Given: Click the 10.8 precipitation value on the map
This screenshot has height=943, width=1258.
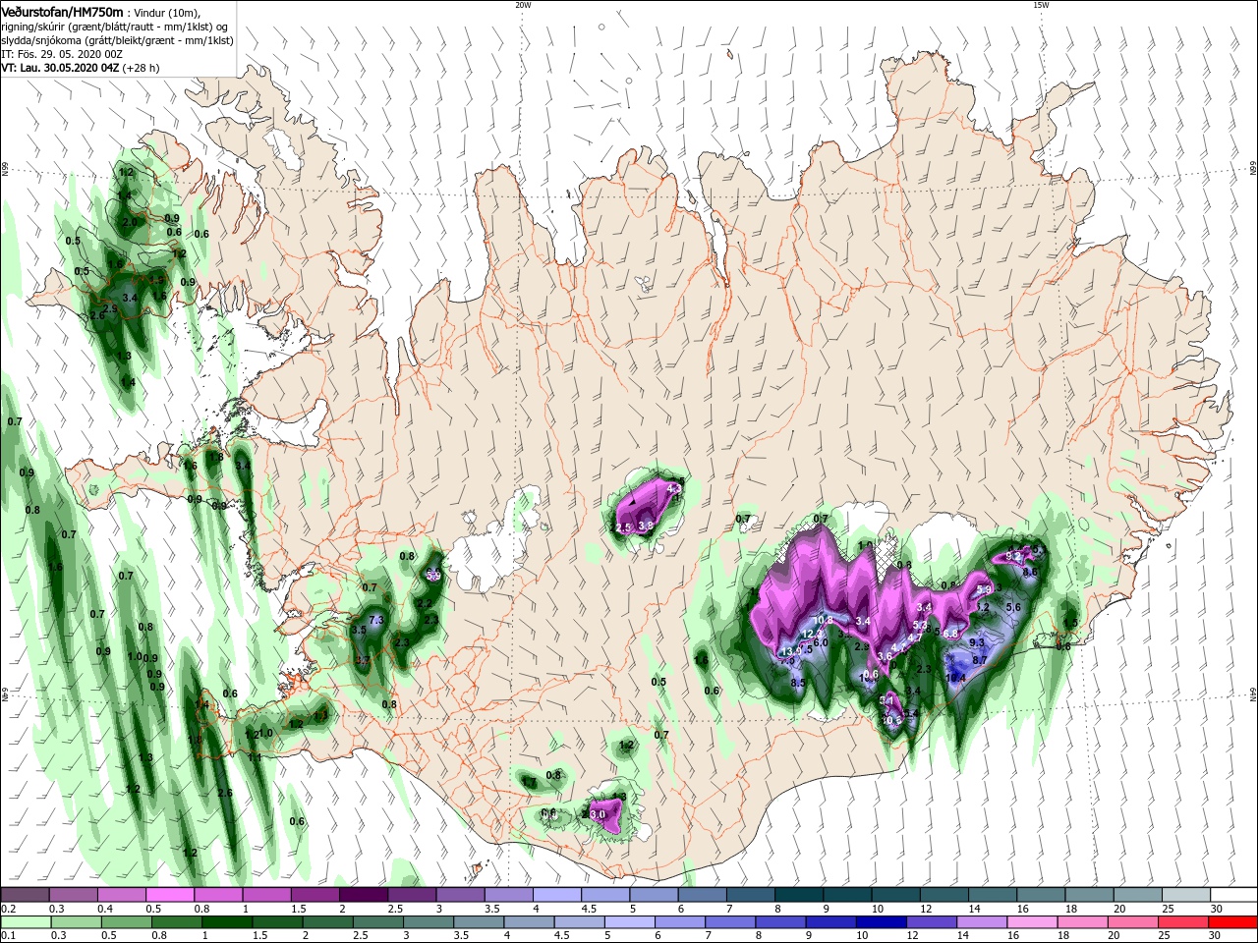Looking at the screenshot, I should (x=823, y=620).
